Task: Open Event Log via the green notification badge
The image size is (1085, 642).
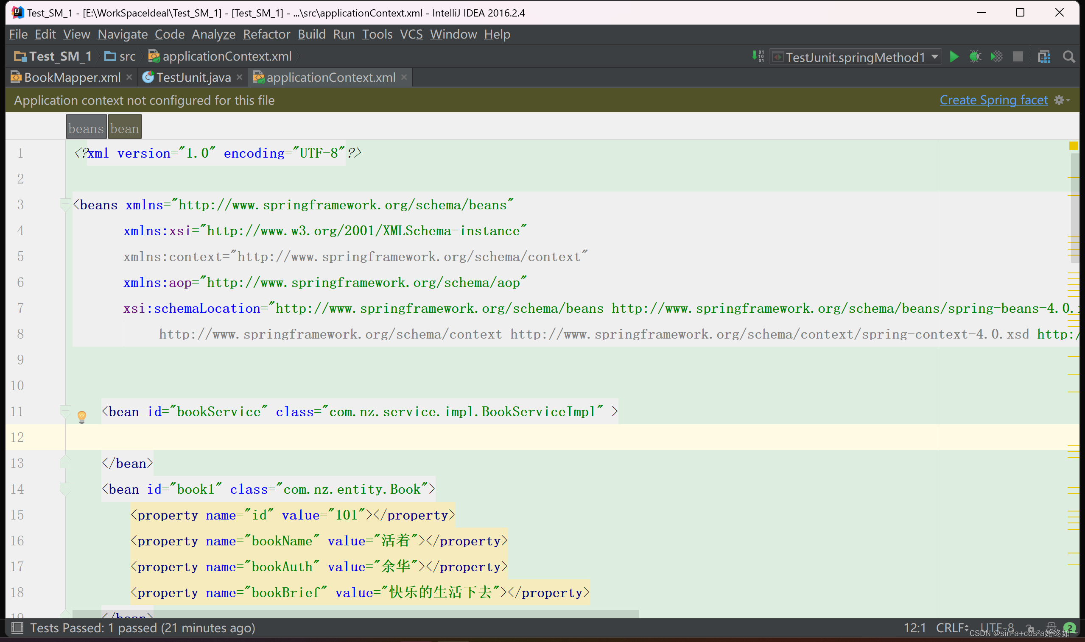Action: 1069,628
